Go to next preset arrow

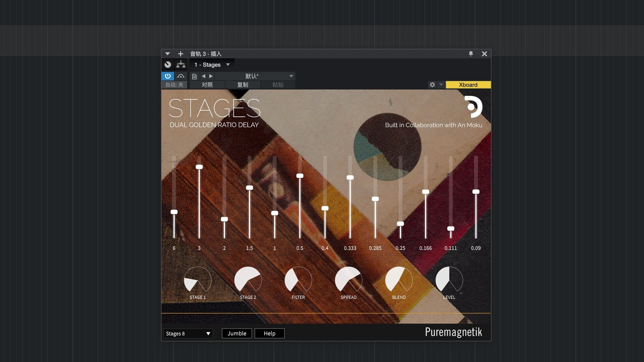click(x=211, y=76)
